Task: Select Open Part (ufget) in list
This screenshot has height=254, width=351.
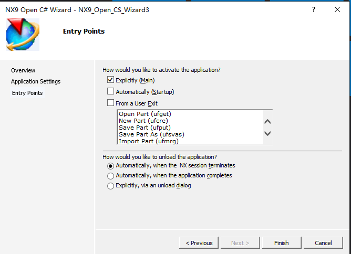Action: (x=145, y=114)
